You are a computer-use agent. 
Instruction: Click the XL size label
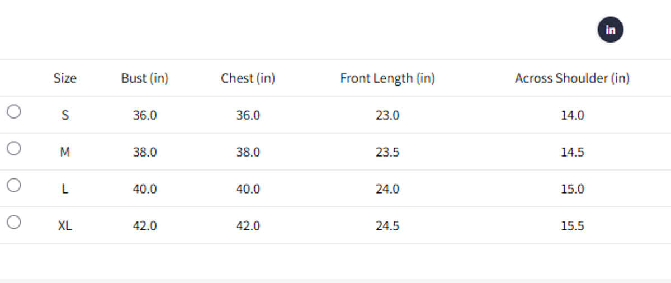65,226
